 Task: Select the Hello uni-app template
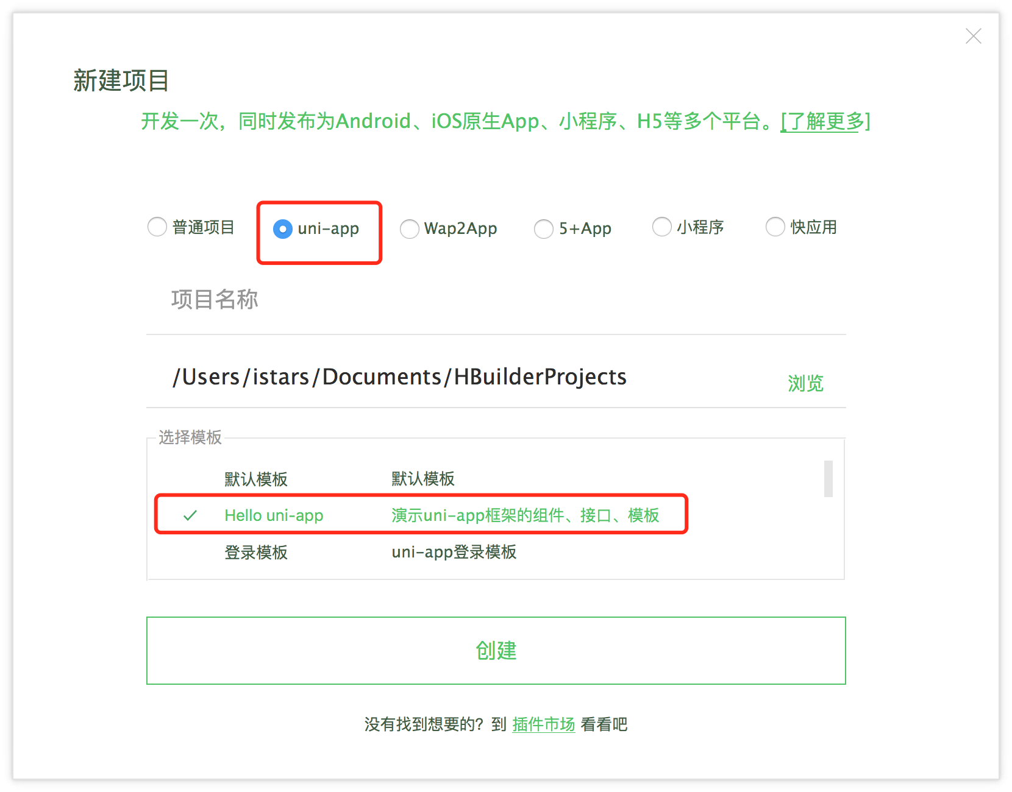[x=274, y=515]
